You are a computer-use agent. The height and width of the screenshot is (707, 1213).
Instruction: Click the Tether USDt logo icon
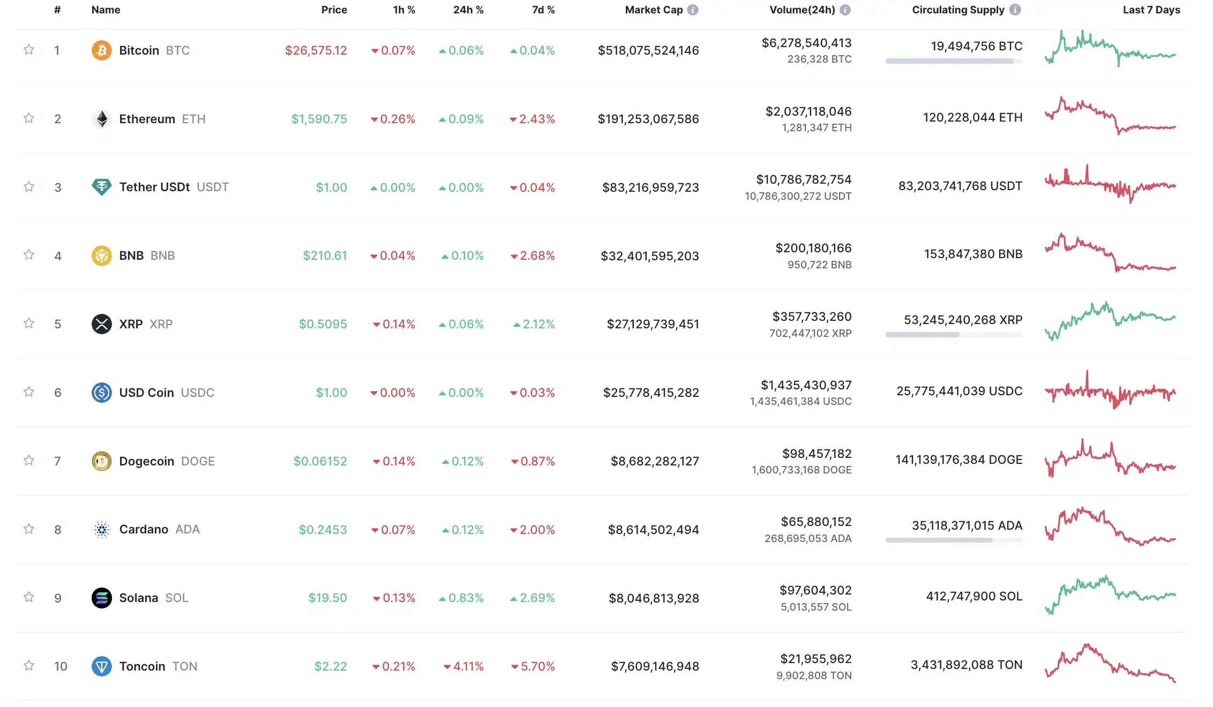tap(101, 187)
